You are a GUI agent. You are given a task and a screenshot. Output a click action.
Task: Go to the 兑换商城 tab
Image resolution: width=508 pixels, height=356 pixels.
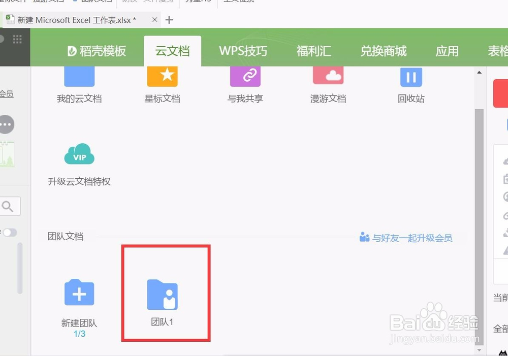[384, 51]
